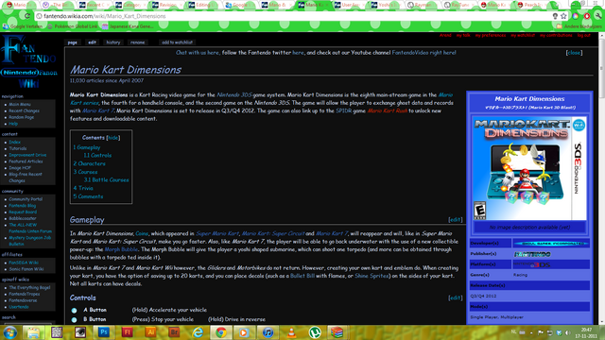
Task: Open Japanese Kana Gene... bookmark
Action: 128,26
